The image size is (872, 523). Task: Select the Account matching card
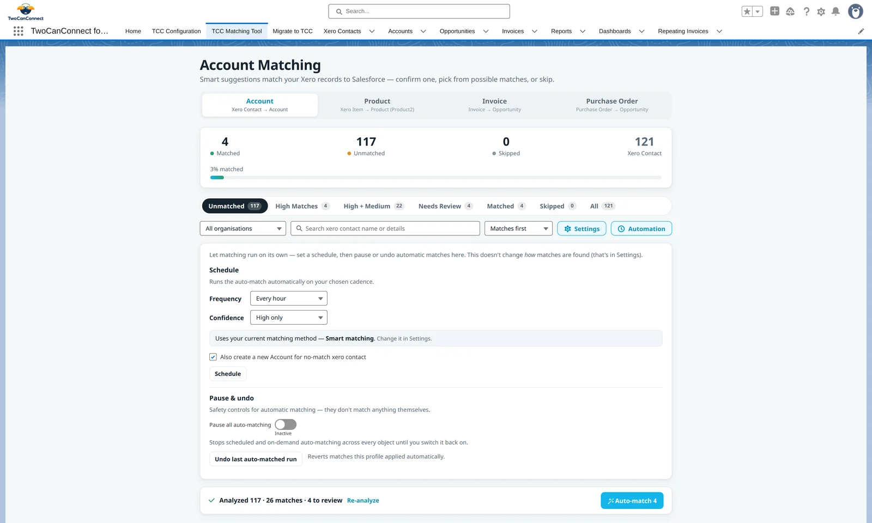tap(260, 105)
